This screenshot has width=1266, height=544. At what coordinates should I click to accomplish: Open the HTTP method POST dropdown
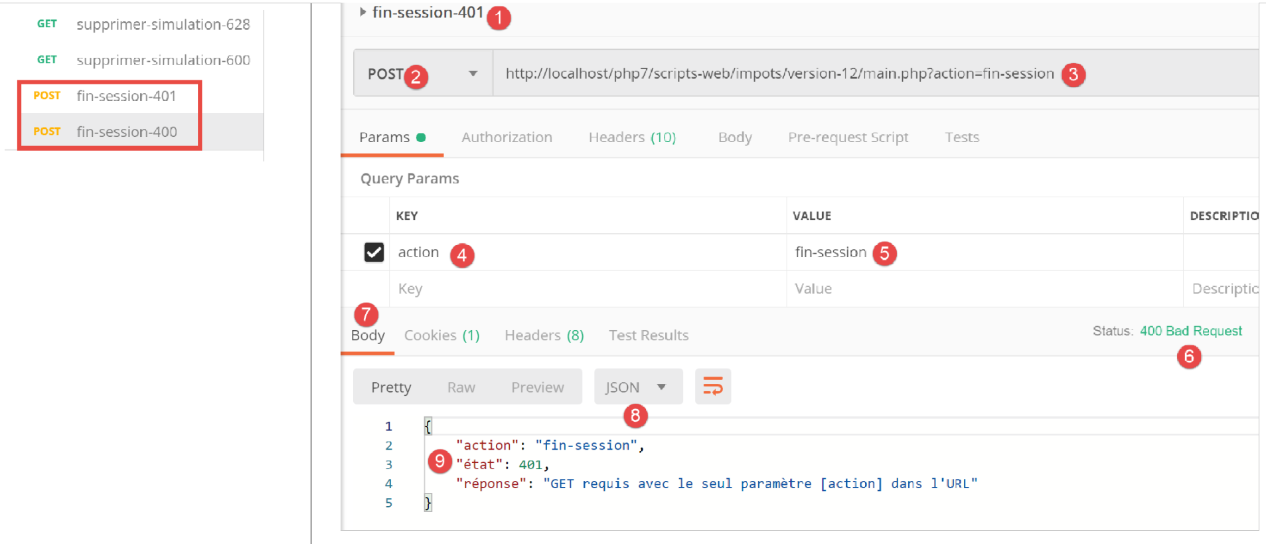[472, 74]
